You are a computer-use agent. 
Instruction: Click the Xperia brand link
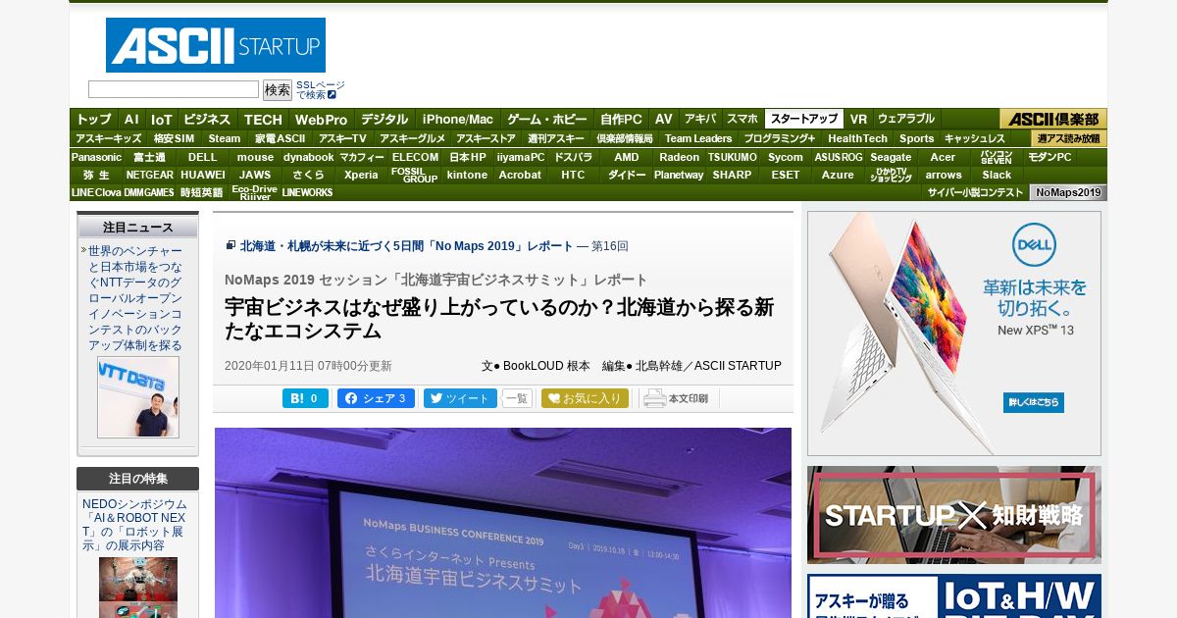(362, 175)
